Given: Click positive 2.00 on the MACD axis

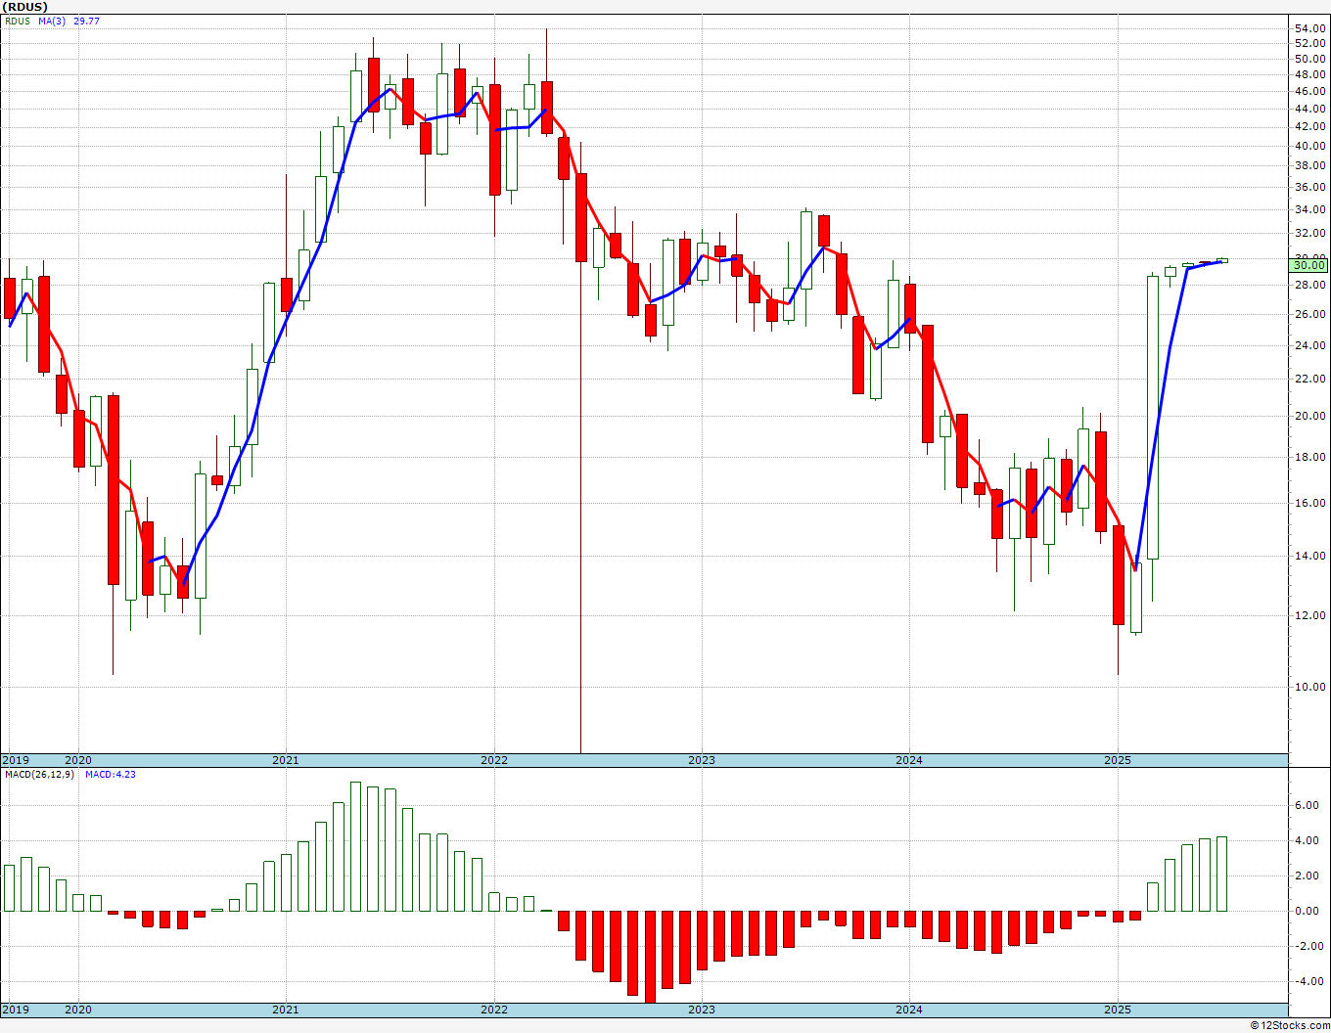Looking at the screenshot, I should (1307, 876).
